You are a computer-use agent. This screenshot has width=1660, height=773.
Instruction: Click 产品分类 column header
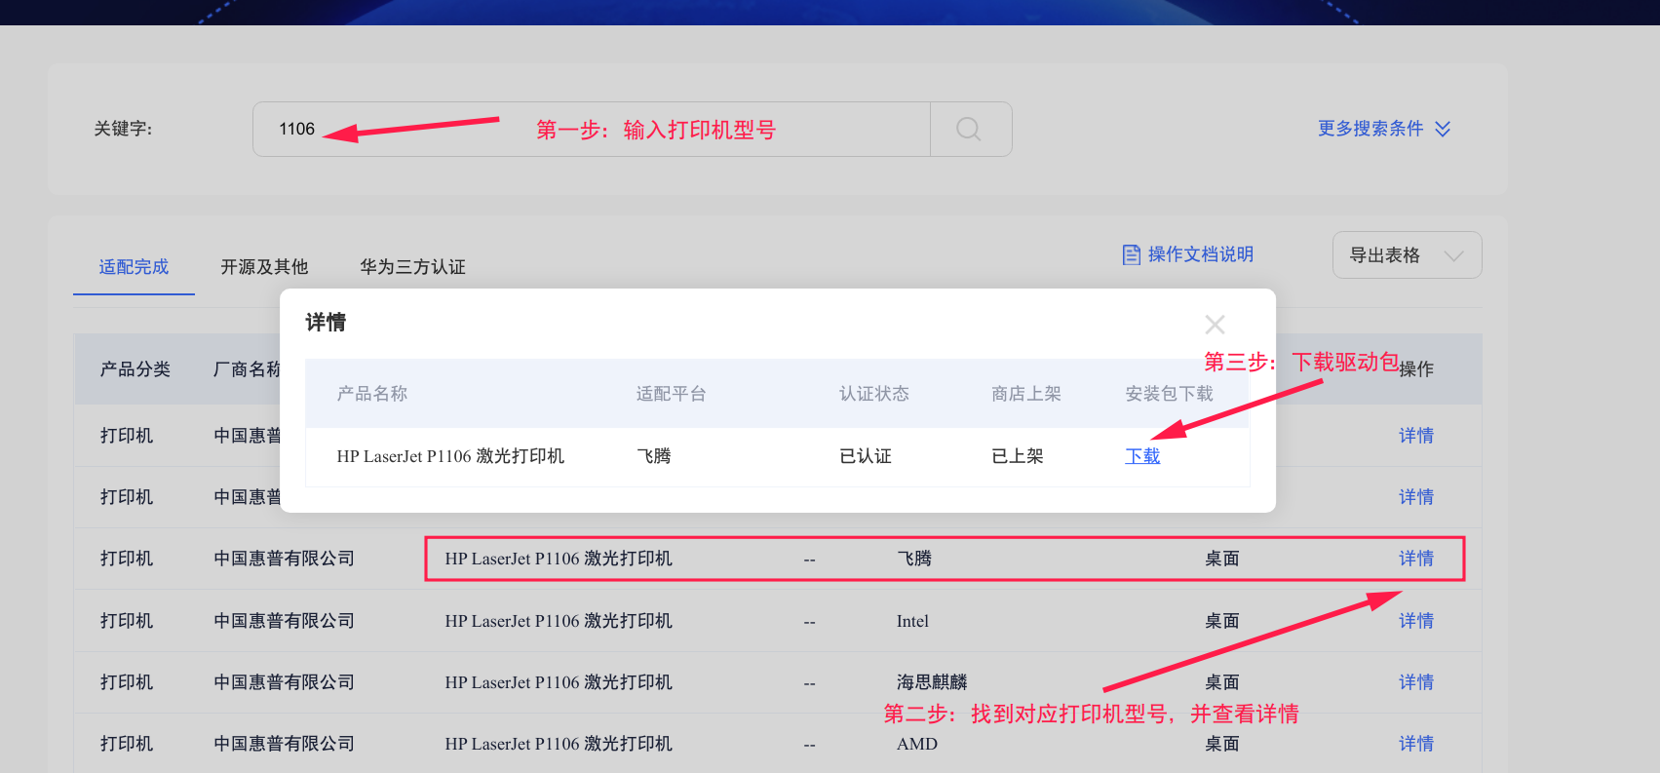(135, 369)
